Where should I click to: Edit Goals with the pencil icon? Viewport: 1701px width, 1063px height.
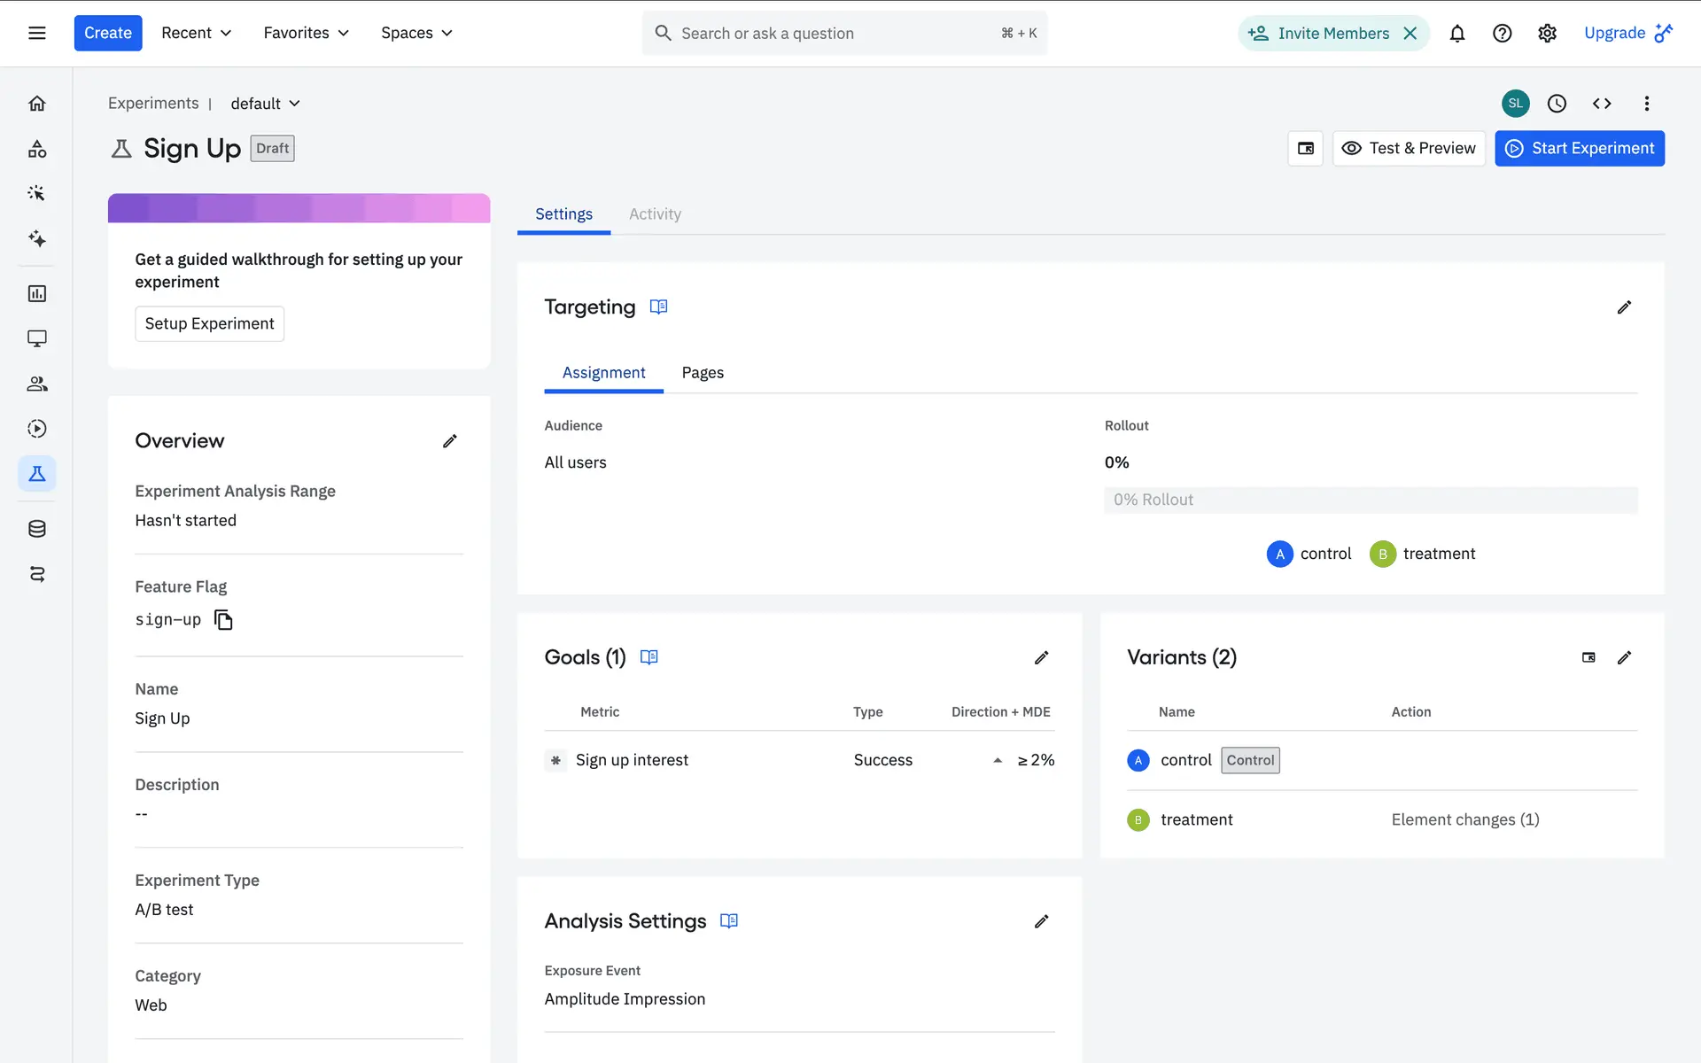point(1041,657)
